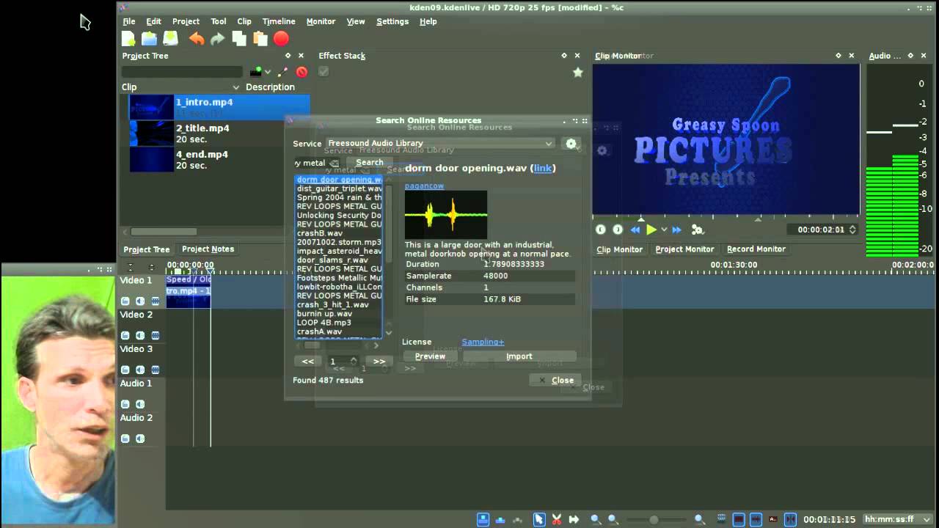Lock the Video 2 track

click(x=125, y=335)
